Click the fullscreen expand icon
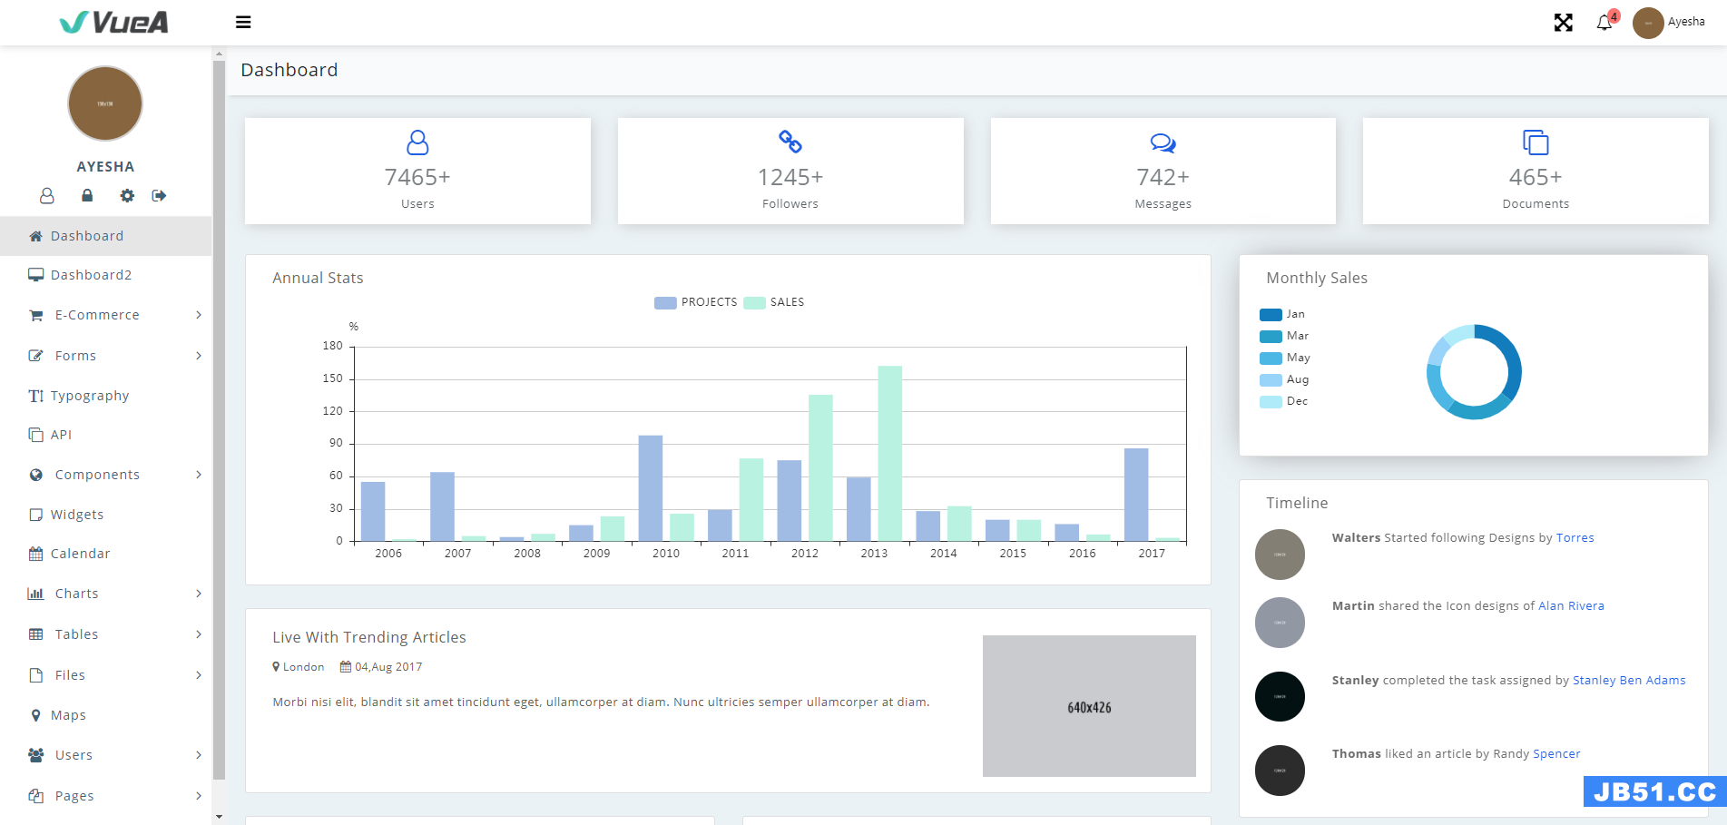The width and height of the screenshot is (1727, 825). click(1563, 22)
